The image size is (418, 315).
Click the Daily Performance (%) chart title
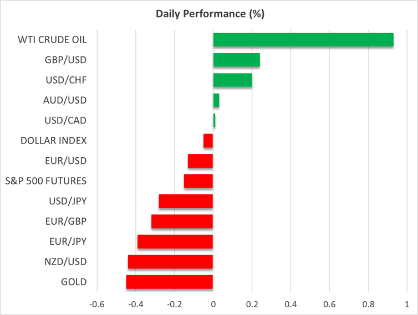click(209, 14)
